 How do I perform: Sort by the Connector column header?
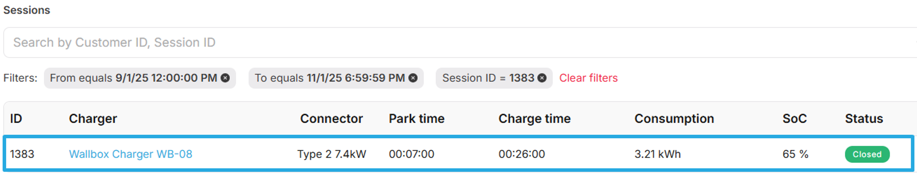coord(331,118)
